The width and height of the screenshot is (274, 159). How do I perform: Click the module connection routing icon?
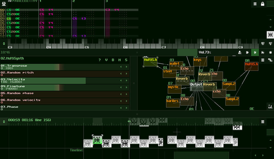(270, 60)
